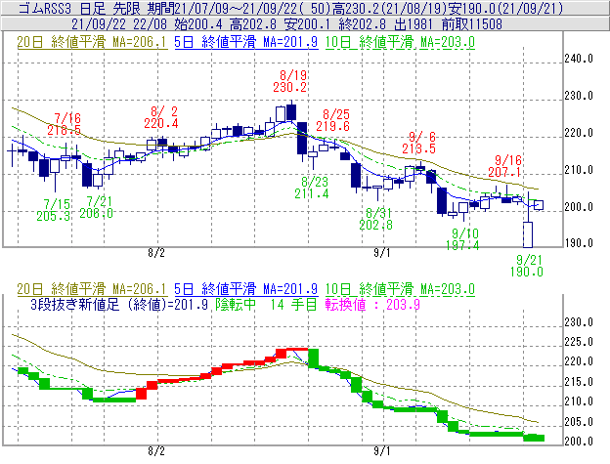The width and height of the screenshot is (610, 464).
Task: Click the large dark candle after 8/19 peak
Action: pyautogui.click(x=302, y=139)
